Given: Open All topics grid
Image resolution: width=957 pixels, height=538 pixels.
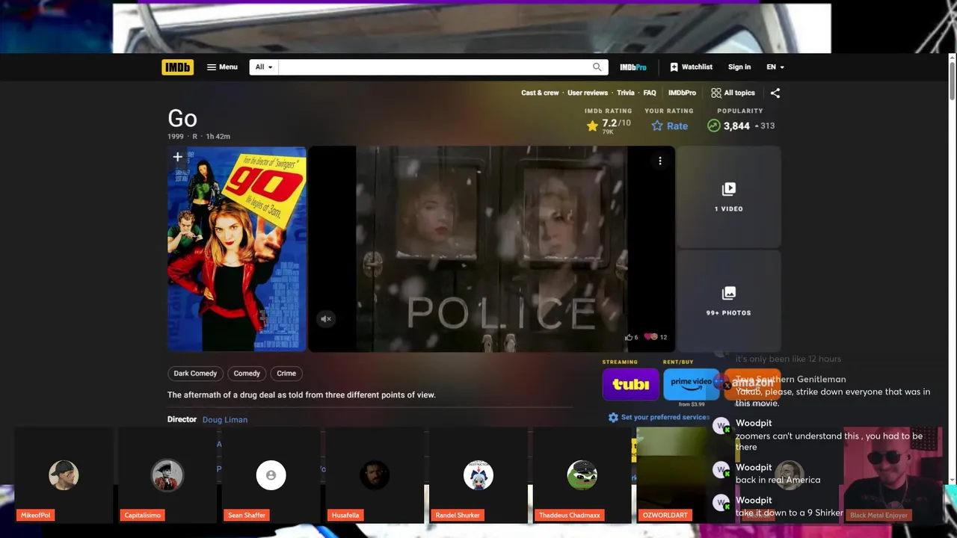Looking at the screenshot, I should (x=733, y=93).
